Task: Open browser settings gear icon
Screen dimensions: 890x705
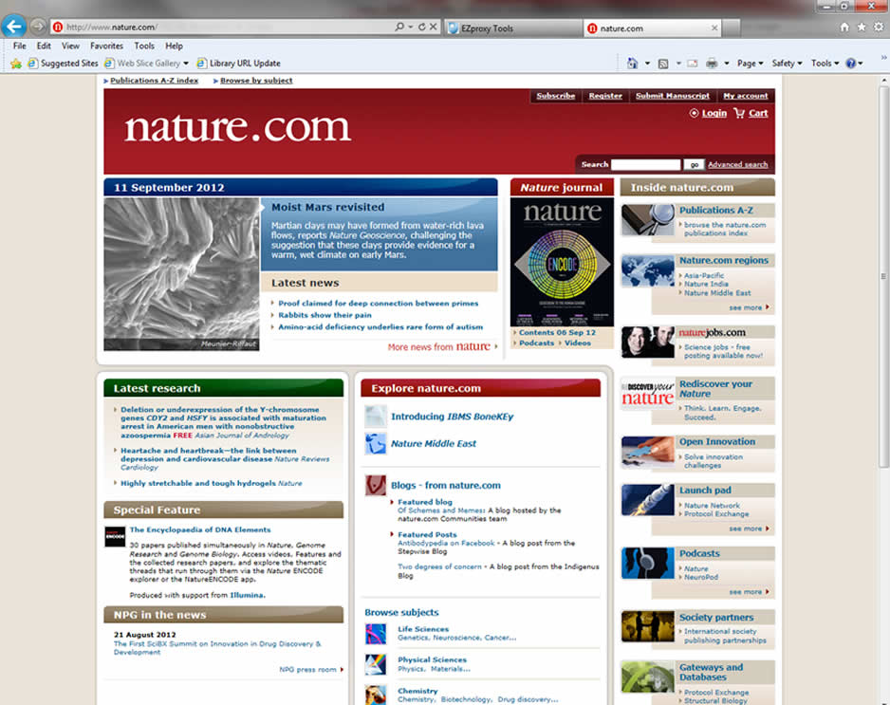Action: [879, 27]
